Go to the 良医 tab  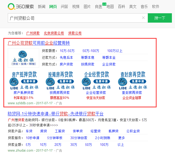(99, 7)
